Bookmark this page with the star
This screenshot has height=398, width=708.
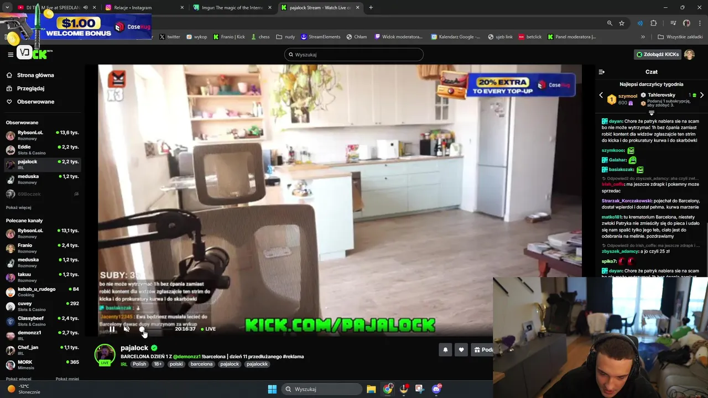click(622, 23)
